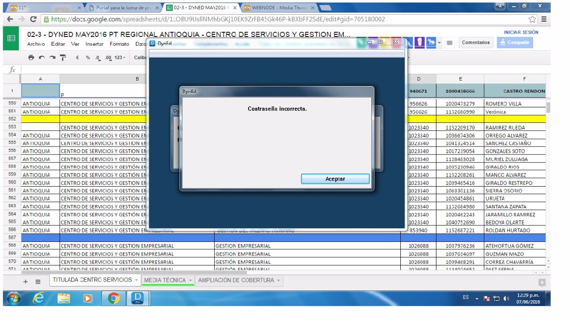Expand the AMPLIACIÓN DE COBERTURA tab dropdown arrow

278,281
